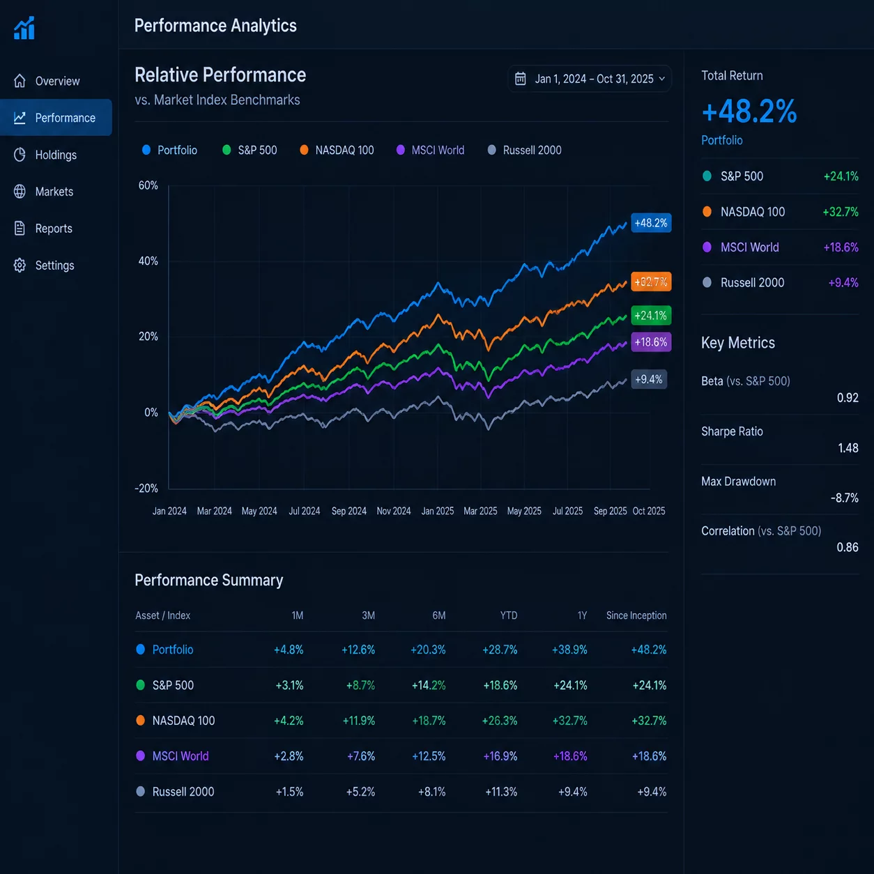Screen dimensions: 874x874
Task: Sort by the 1M column header
Action: pos(298,615)
